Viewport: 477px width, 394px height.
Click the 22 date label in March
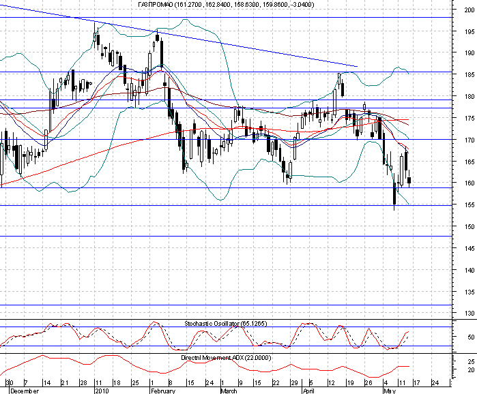pyautogui.click(x=276, y=383)
